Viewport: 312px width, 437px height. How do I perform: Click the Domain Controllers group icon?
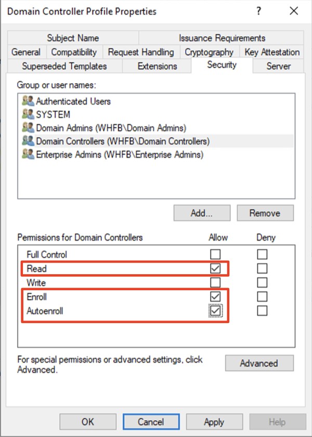coord(28,141)
